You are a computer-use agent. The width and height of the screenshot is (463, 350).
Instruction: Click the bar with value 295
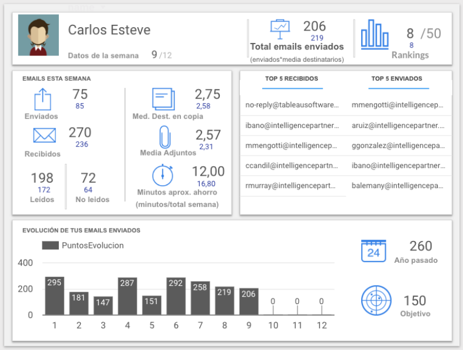(54, 296)
